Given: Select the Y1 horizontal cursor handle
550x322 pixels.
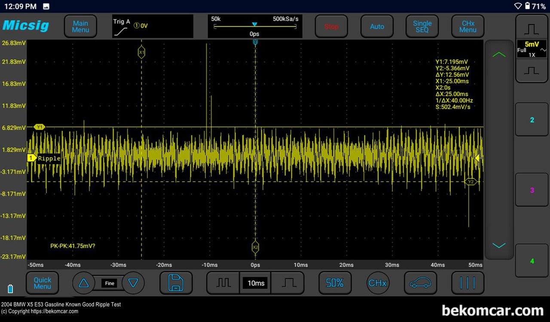Looking at the screenshot, I should [40, 127].
